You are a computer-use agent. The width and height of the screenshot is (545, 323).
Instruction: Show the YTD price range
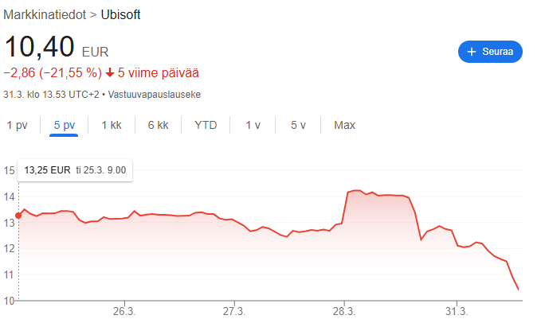(206, 125)
